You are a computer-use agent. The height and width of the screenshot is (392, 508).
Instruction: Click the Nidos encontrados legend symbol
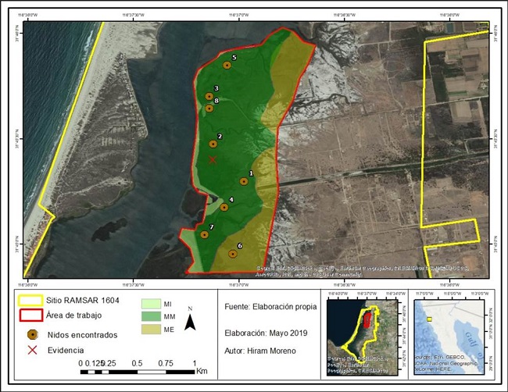click(32, 334)
